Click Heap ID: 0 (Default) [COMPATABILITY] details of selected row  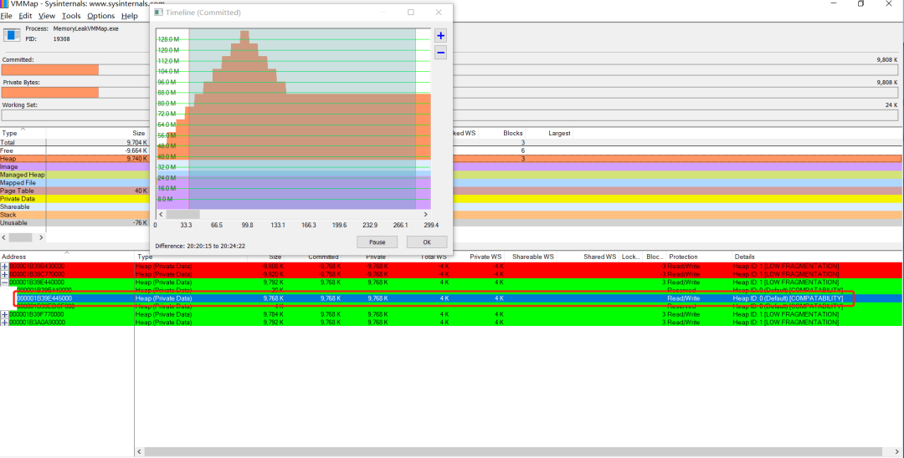788,298
